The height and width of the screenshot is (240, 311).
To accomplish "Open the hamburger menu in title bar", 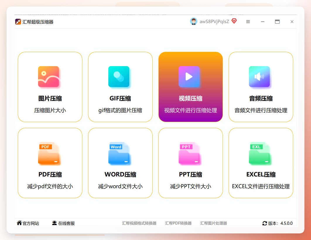I will (248, 22).
